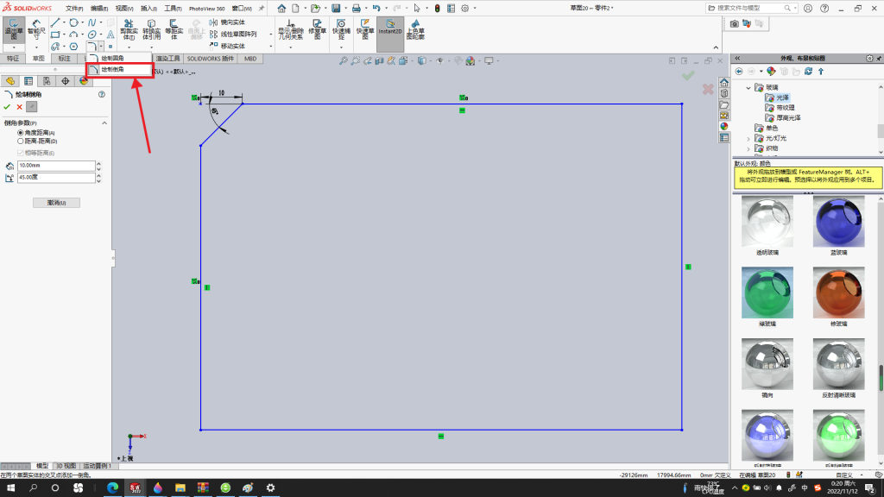Image resolution: width=884 pixels, height=497 pixels.
Task: Apply the blue glass appearance sphere
Action: [838, 222]
